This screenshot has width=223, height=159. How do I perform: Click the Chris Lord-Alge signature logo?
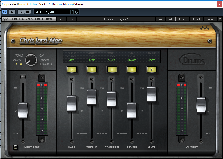[x=41, y=41]
